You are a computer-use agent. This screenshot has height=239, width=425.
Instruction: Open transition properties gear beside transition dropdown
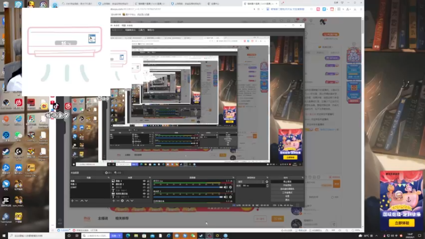point(267,182)
